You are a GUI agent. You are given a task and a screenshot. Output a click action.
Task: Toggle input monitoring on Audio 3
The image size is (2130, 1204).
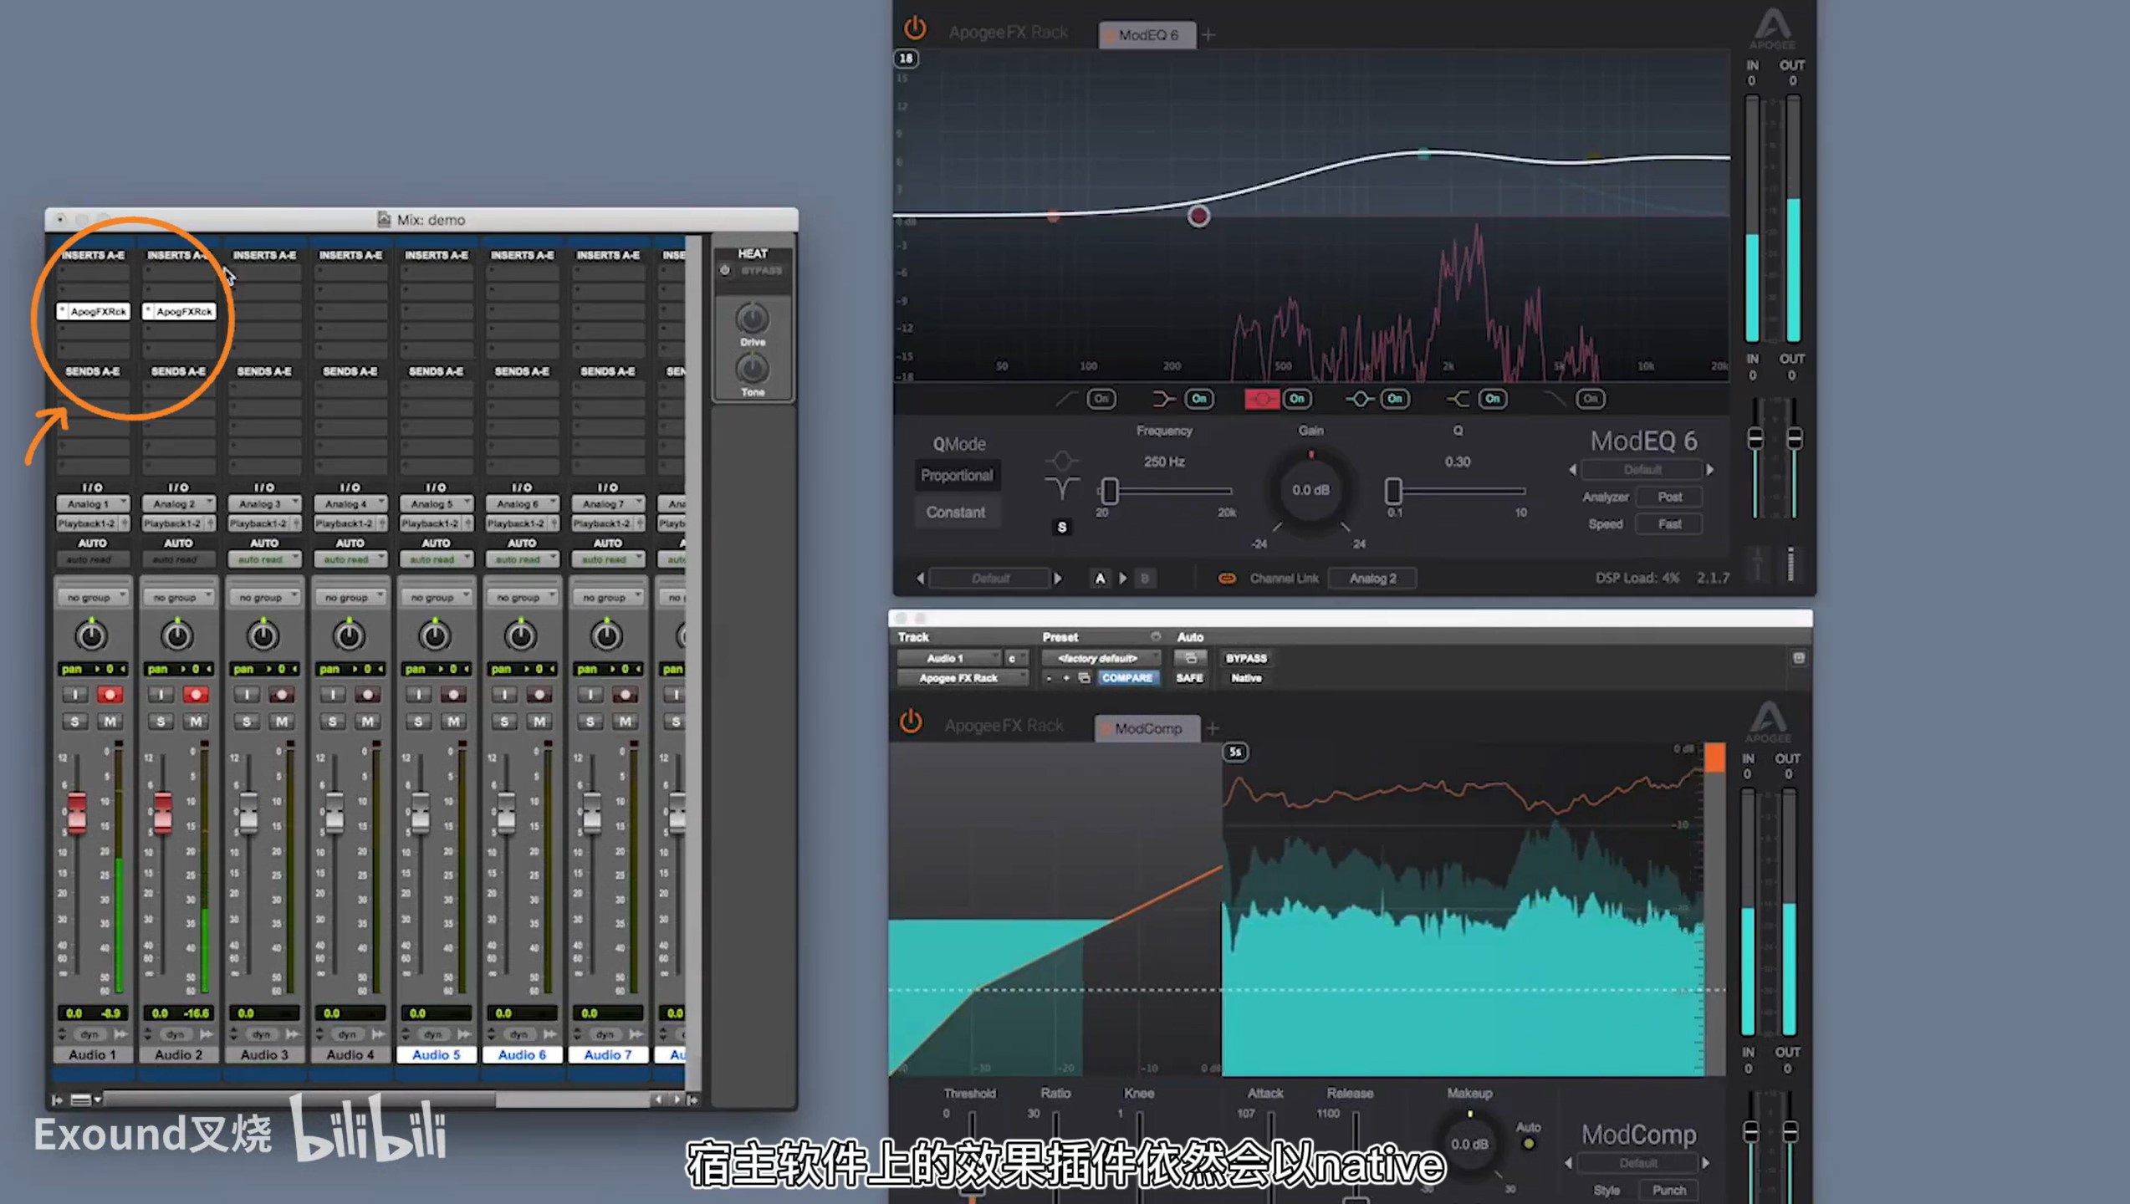pyautogui.click(x=247, y=694)
